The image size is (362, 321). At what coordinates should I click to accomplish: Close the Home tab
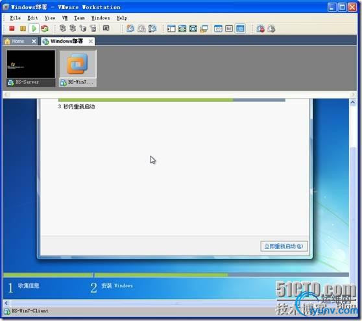click(34, 42)
